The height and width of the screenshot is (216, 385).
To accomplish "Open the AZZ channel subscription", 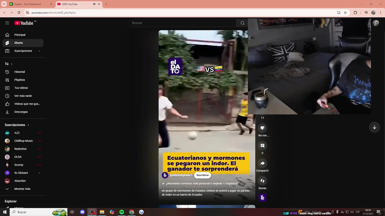I will (x=23, y=133).
